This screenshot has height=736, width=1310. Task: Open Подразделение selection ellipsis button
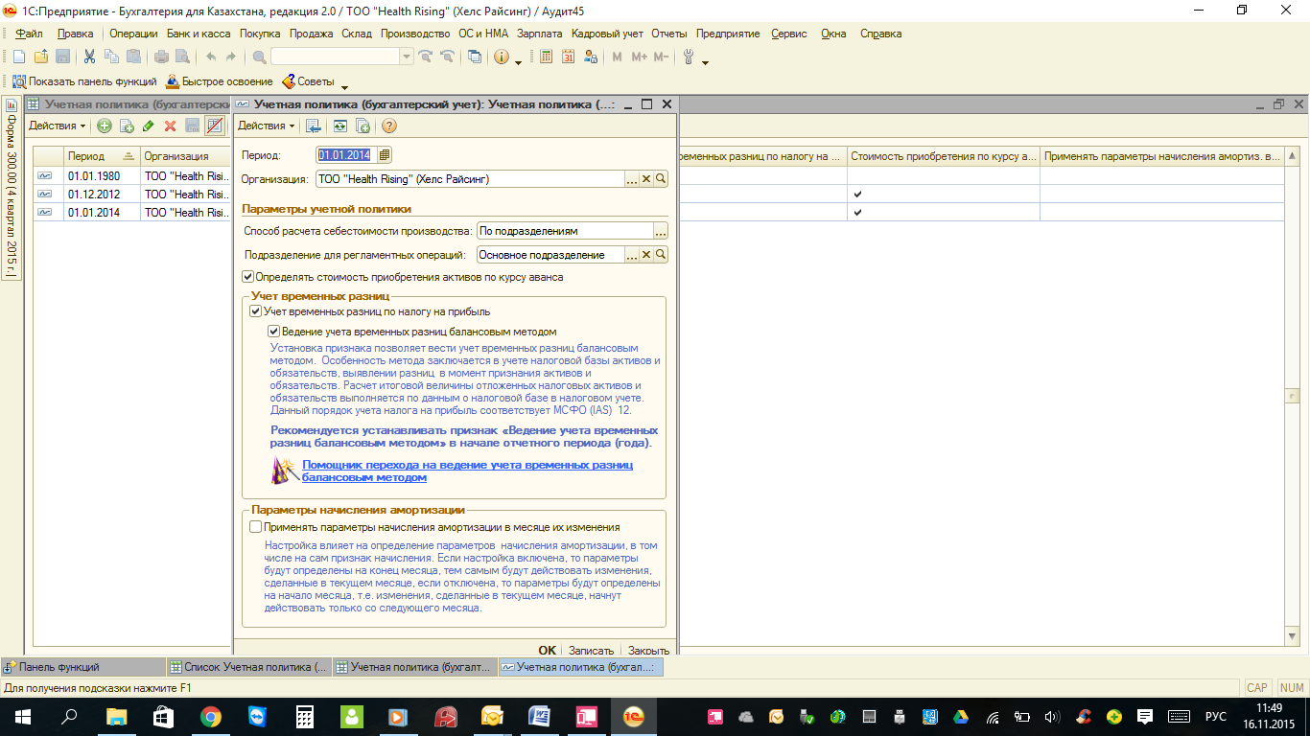point(632,255)
